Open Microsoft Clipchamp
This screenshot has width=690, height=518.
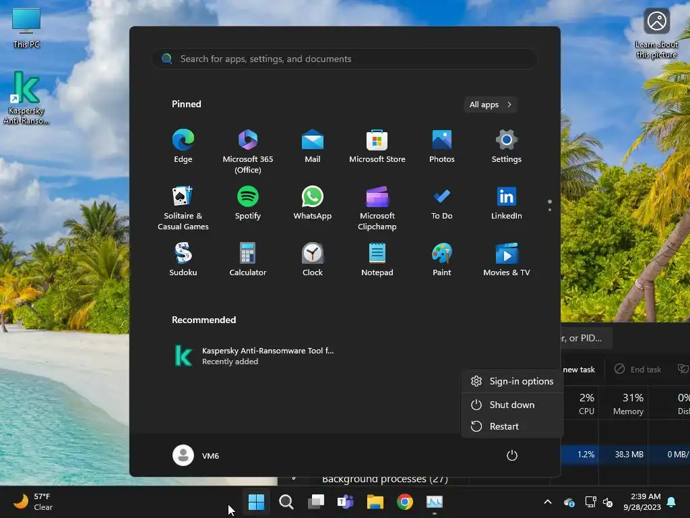coord(377,208)
